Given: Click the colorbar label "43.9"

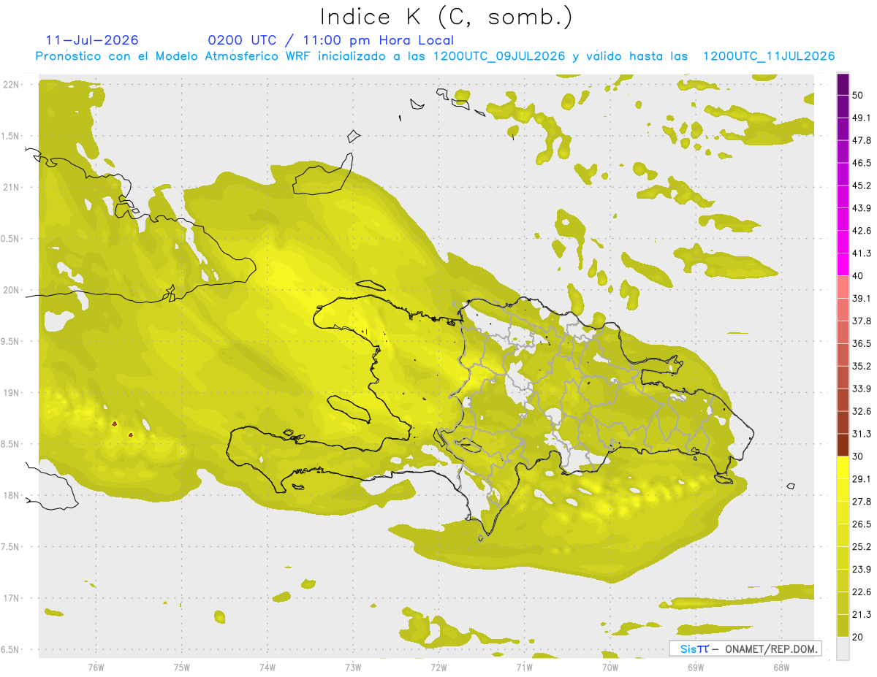Looking at the screenshot, I should click(x=861, y=208).
